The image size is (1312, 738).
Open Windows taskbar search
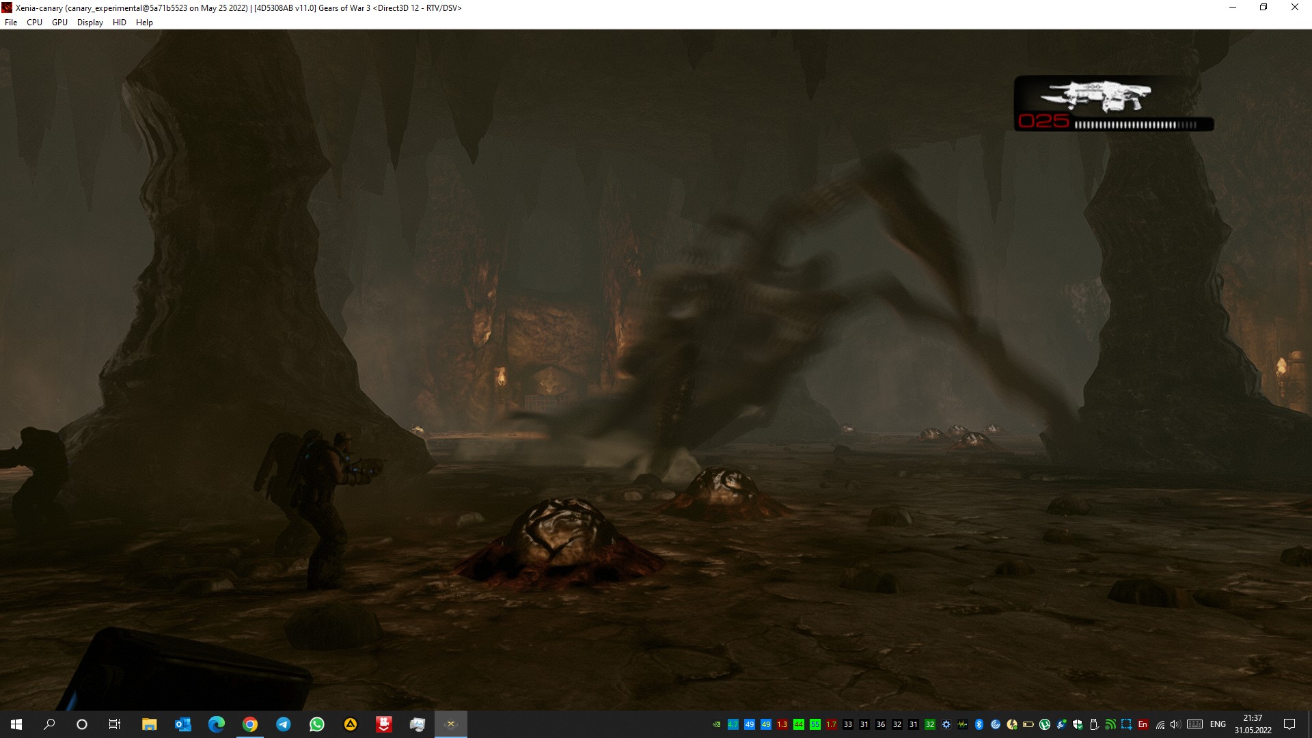[x=49, y=724]
